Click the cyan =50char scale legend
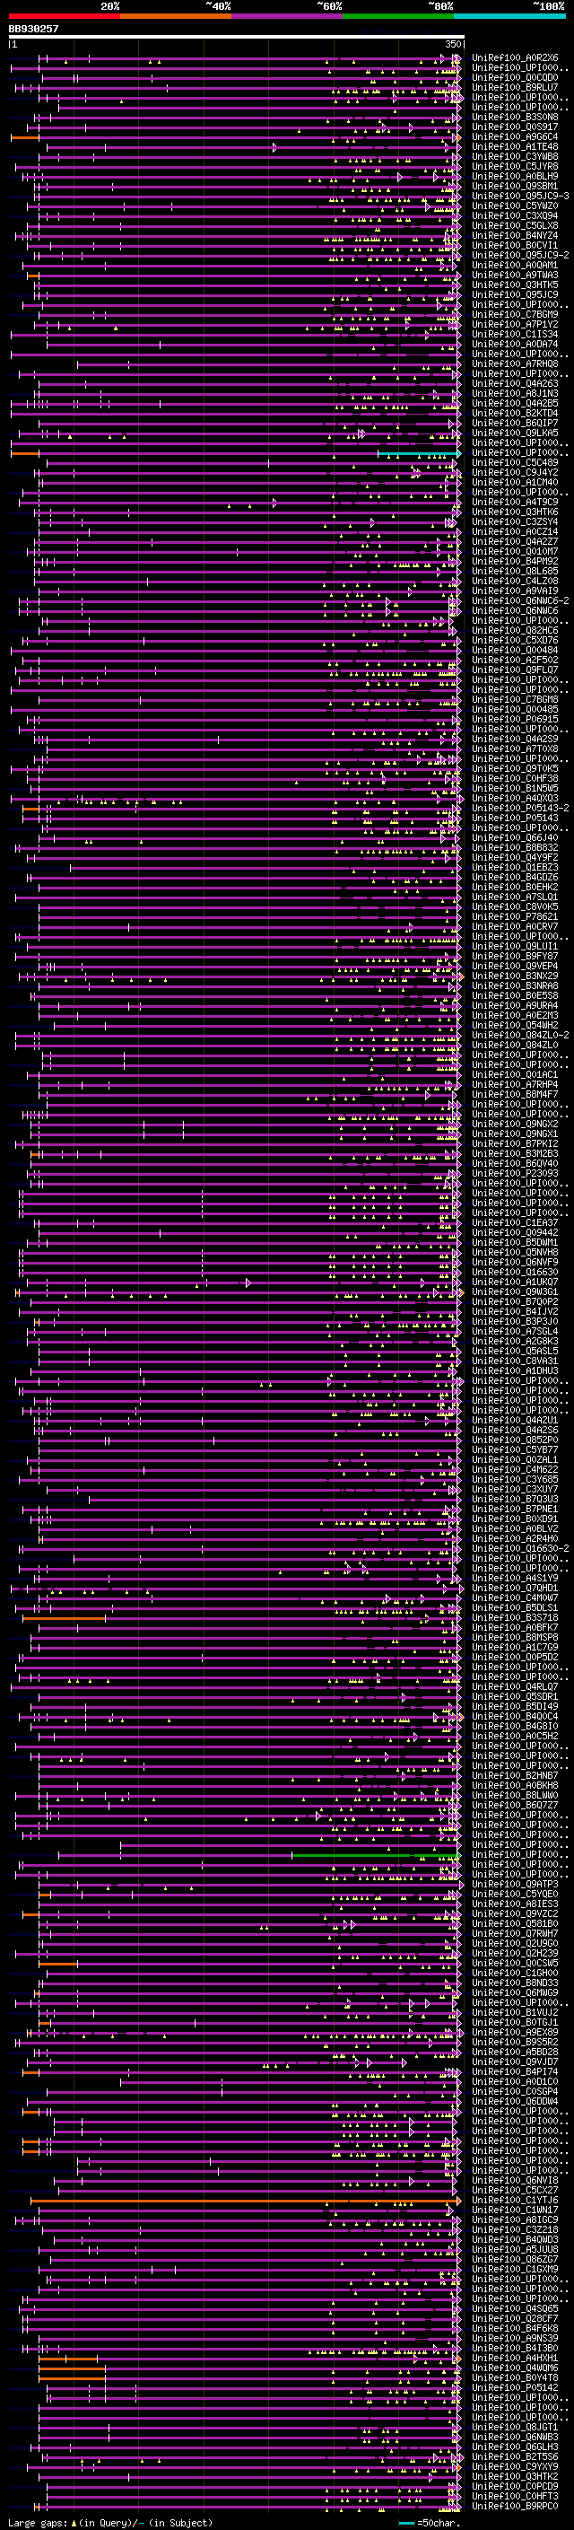Screen dimensions: 574x2530 430,2522
